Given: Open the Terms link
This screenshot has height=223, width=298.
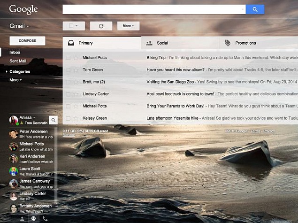Looking at the screenshot, I should point(255,131).
